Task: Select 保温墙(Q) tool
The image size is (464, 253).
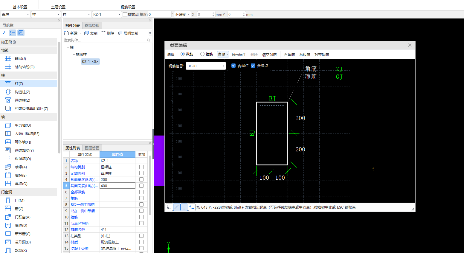Action: (x=23, y=159)
